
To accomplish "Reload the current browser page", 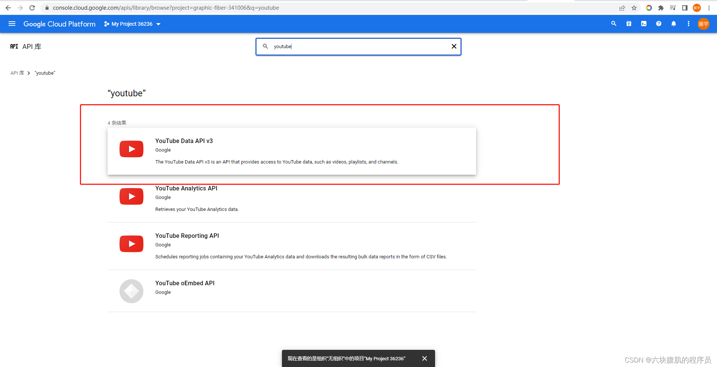I will pos(32,8).
